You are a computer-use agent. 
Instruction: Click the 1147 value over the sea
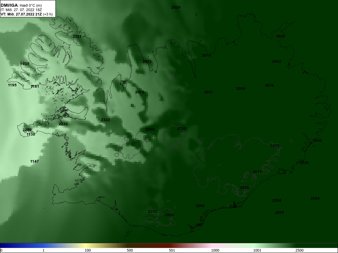(x=34, y=161)
